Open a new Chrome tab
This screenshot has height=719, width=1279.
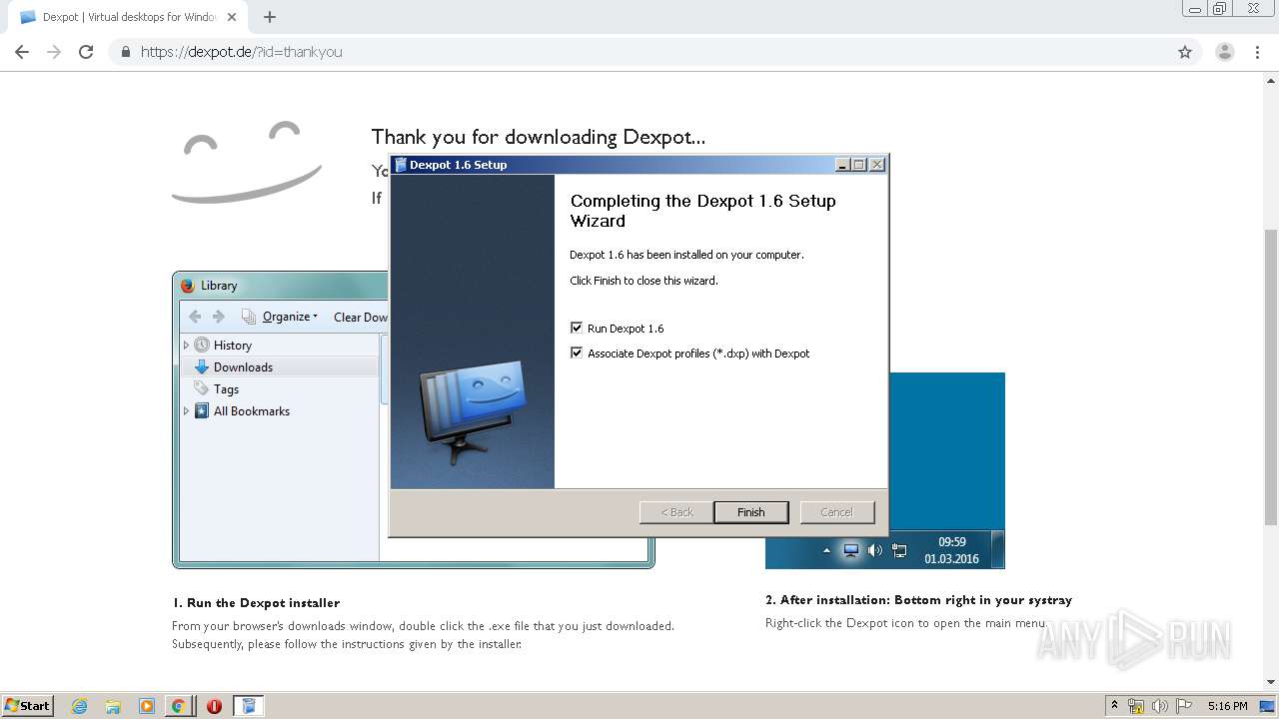[x=270, y=17]
